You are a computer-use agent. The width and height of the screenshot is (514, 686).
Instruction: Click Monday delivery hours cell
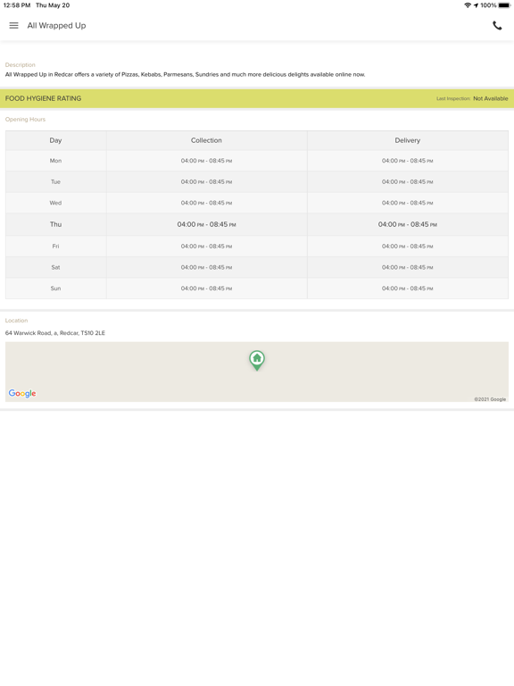pyautogui.click(x=407, y=161)
